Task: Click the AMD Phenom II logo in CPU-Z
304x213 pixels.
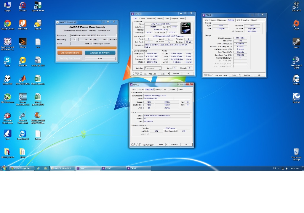Action: click(x=185, y=28)
